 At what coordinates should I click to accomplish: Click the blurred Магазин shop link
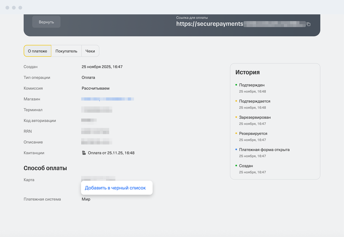click(x=107, y=99)
